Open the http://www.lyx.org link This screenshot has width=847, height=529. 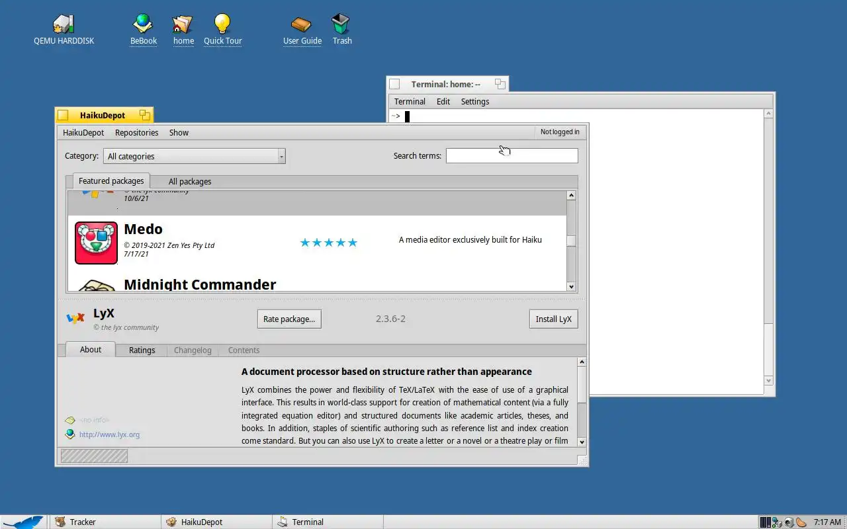point(109,434)
